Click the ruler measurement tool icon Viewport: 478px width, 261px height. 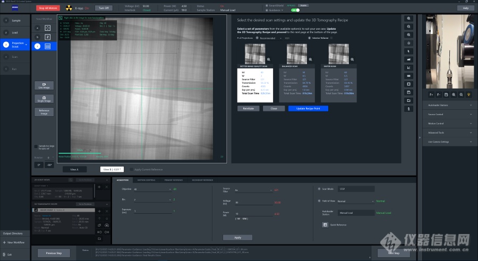408,76
